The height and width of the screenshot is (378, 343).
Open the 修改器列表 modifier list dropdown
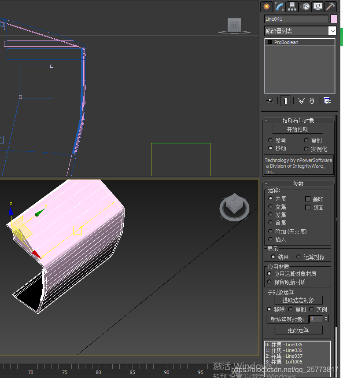click(x=300, y=31)
